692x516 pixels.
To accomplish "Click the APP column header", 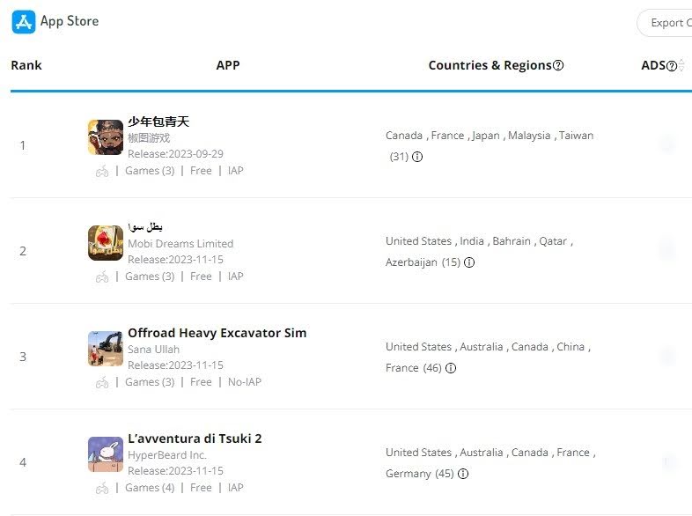I will coord(228,65).
